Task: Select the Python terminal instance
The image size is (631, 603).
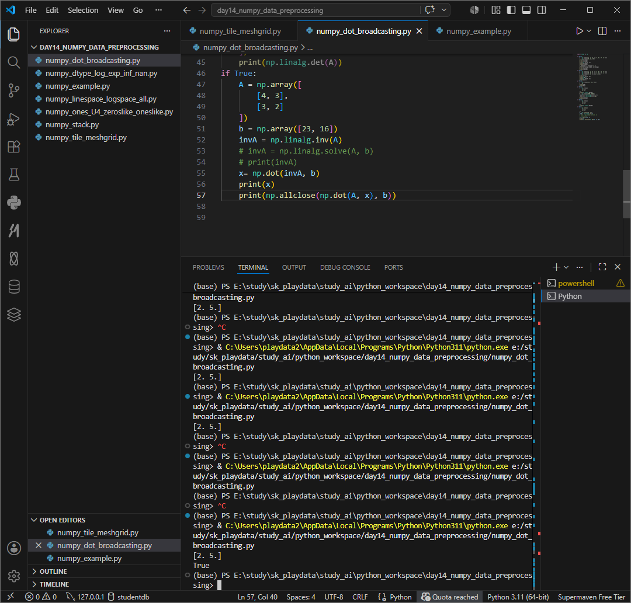Action: click(585, 297)
